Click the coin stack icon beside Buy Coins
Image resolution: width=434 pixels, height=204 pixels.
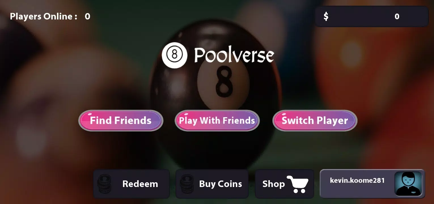pyautogui.click(x=187, y=184)
